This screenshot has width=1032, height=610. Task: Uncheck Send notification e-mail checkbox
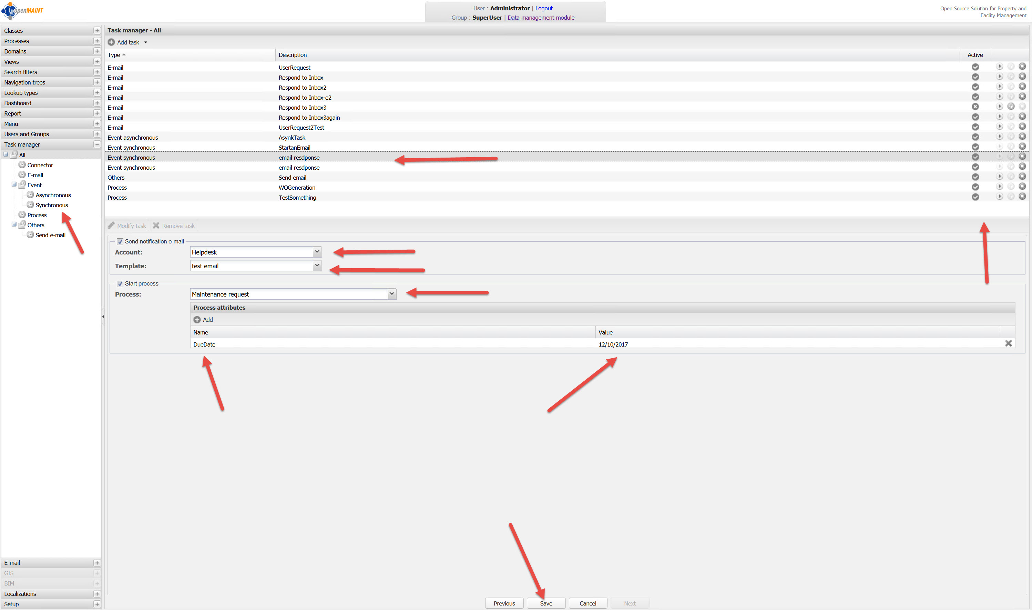[120, 242]
